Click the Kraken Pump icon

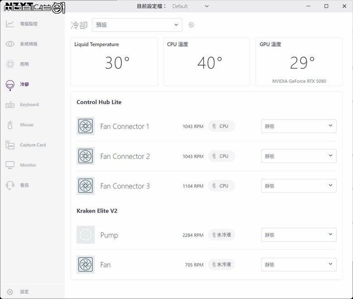[86, 235]
